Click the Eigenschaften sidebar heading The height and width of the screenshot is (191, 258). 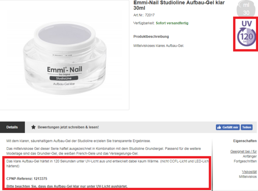(245, 141)
